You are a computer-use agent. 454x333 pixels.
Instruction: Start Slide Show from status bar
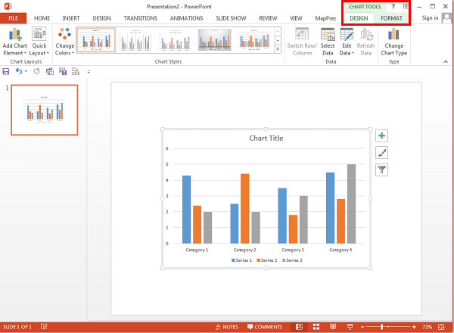(x=350, y=327)
